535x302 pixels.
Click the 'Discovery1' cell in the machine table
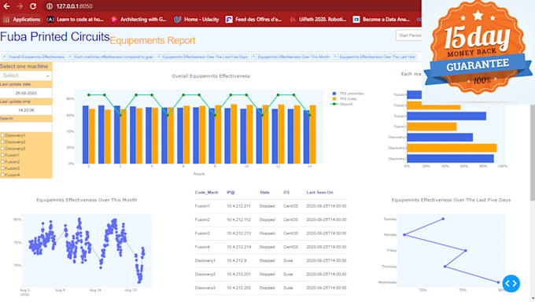pyautogui.click(x=205, y=260)
